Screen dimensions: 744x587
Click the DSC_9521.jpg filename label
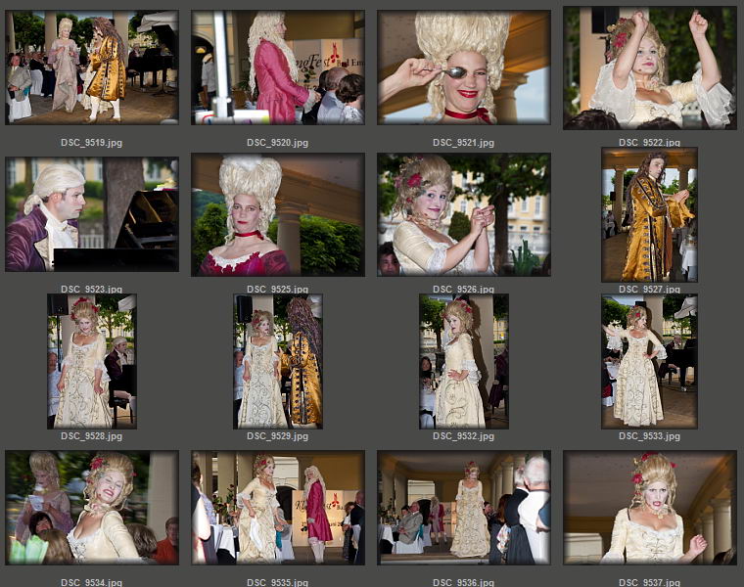click(463, 143)
